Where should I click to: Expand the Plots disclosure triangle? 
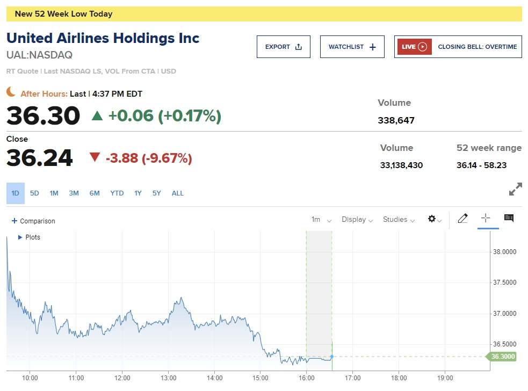[x=20, y=237]
